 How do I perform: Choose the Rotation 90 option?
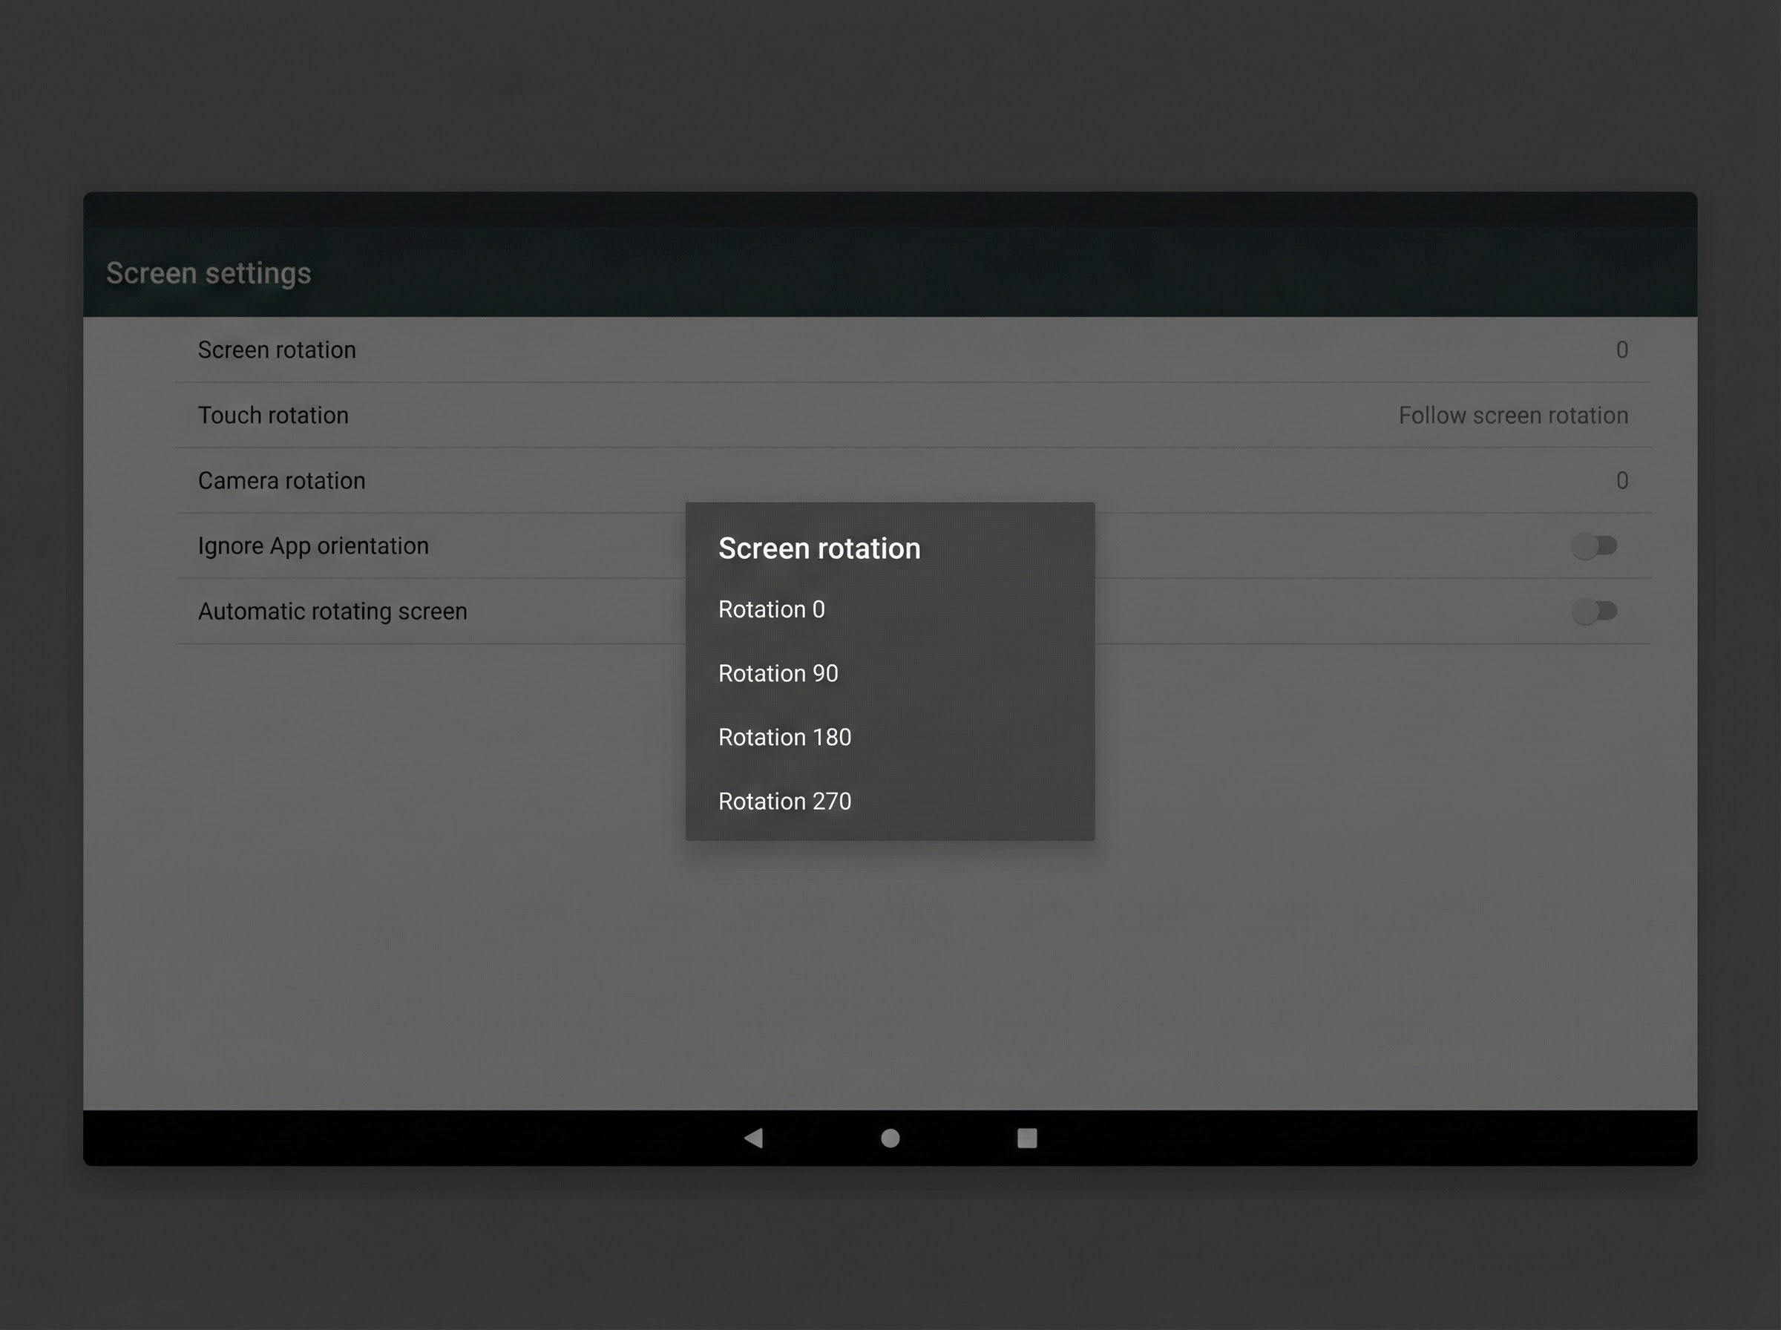pos(778,673)
